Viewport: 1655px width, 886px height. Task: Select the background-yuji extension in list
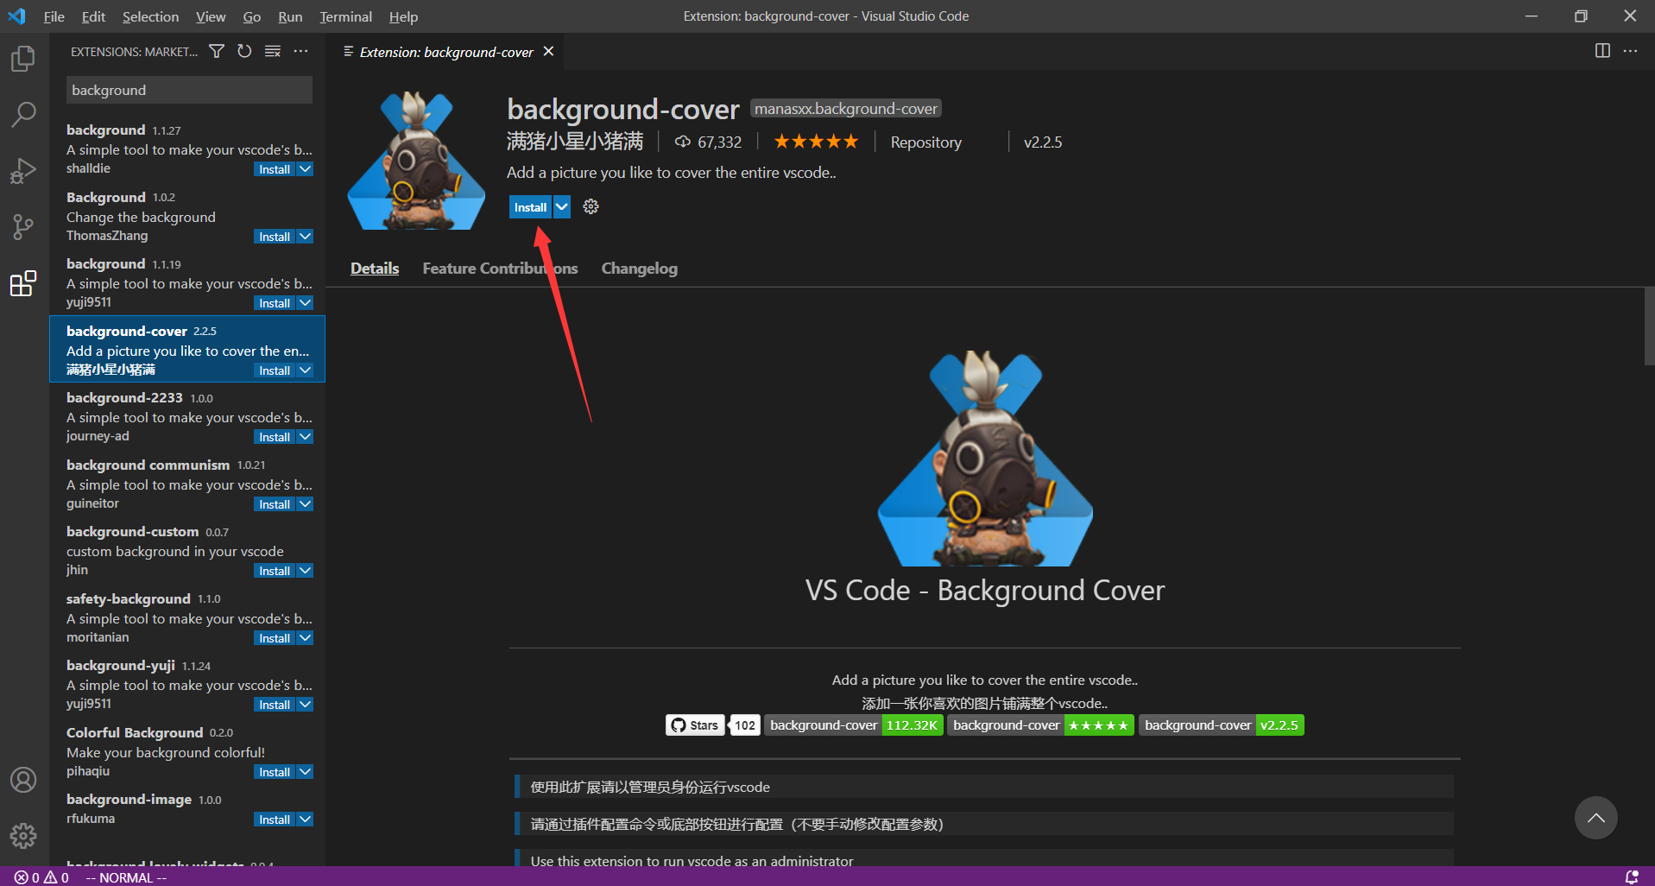tap(187, 684)
